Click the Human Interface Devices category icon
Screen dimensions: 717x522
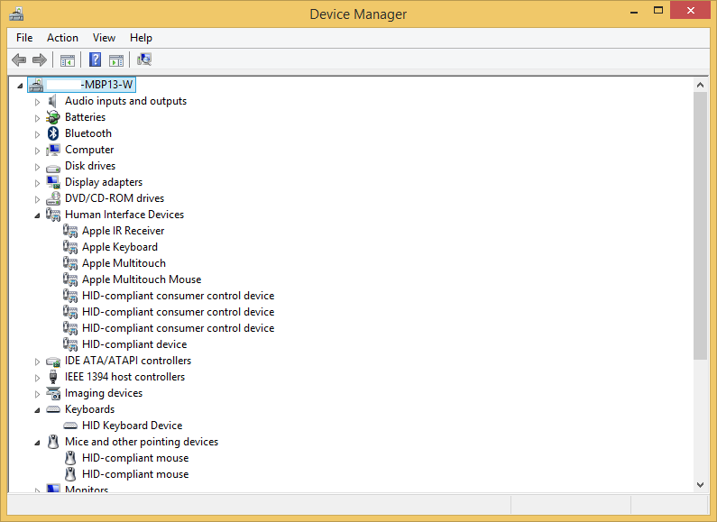(x=53, y=215)
